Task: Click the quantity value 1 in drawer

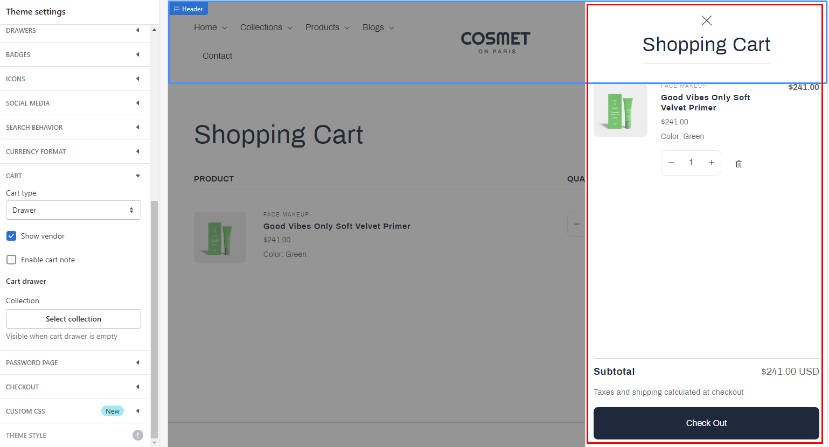Action: [x=691, y=163]
